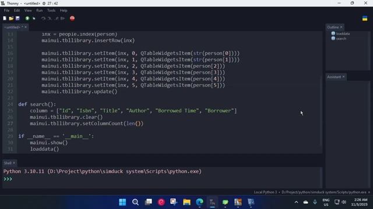Click line 24 'def search():' in editor
Screen dimensions: 373x209
(37, 105)
